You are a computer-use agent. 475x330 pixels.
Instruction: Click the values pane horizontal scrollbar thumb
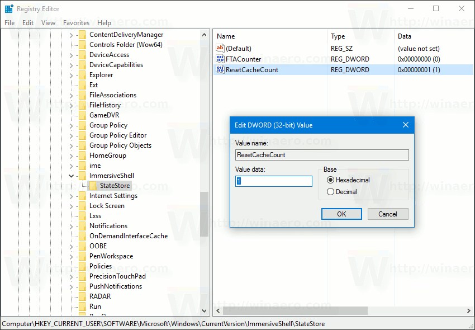295,310
